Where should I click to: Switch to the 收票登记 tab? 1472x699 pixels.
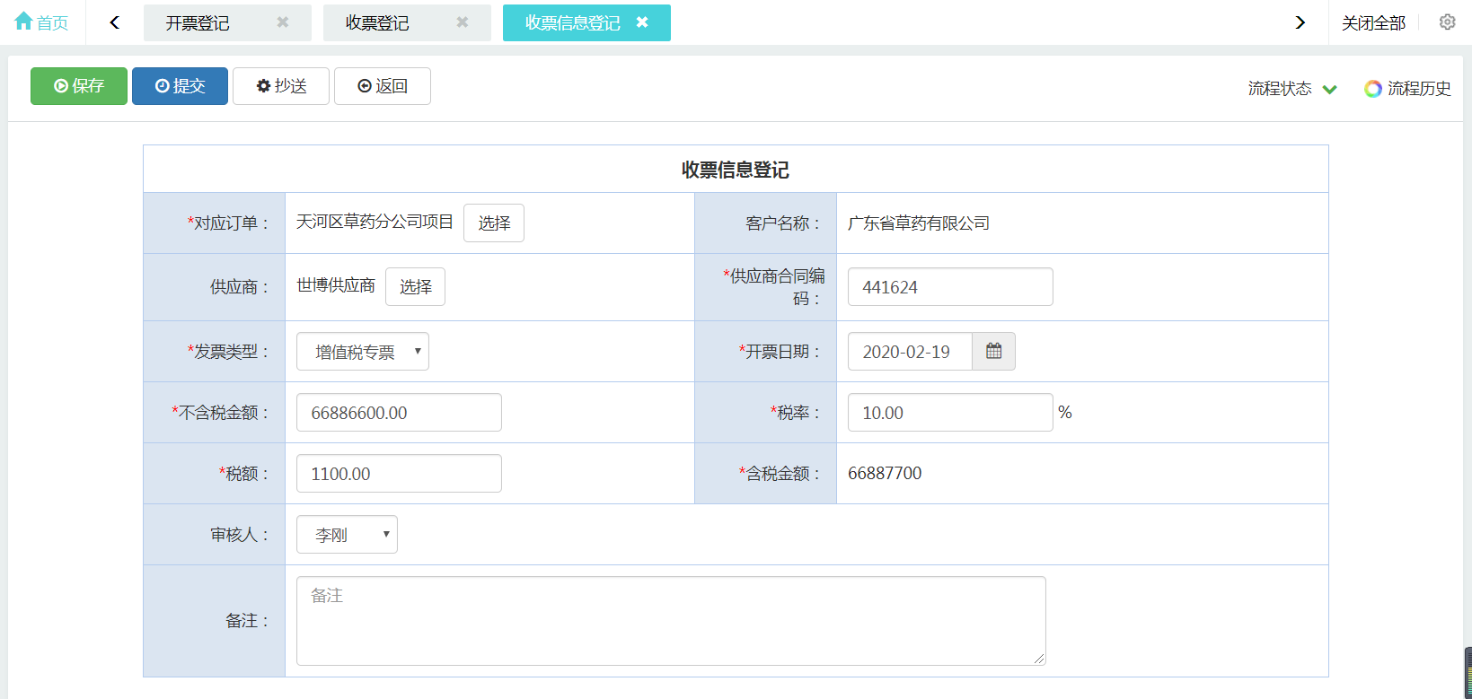[377, 23]
